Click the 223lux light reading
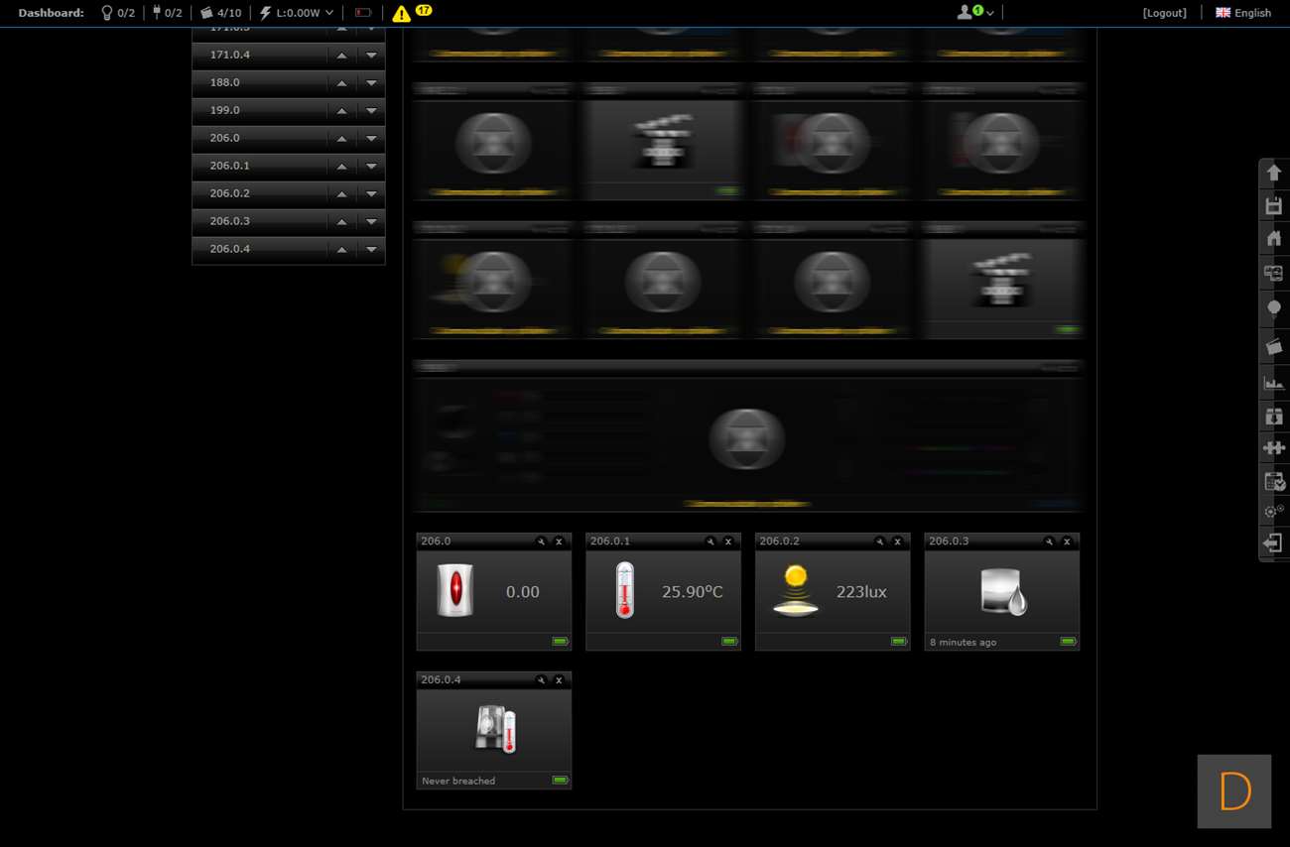Screen dimensions: 1290x847 (x=861, y=592)
